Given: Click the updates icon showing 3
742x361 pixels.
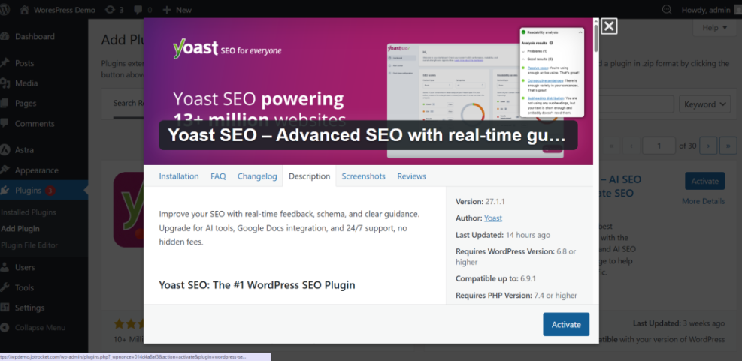Looking at the screenshot, I should click(115, 10).
